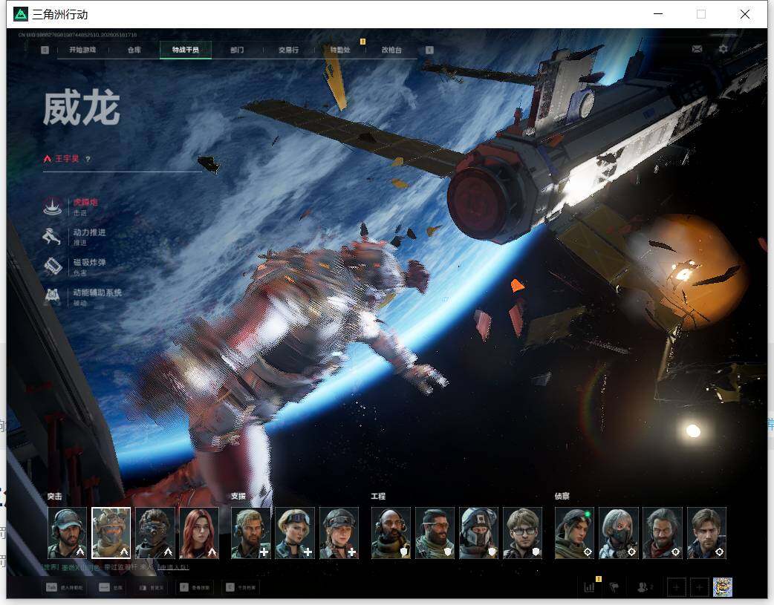
Task: Open the 部门 tab
Action: pos(237,50)
